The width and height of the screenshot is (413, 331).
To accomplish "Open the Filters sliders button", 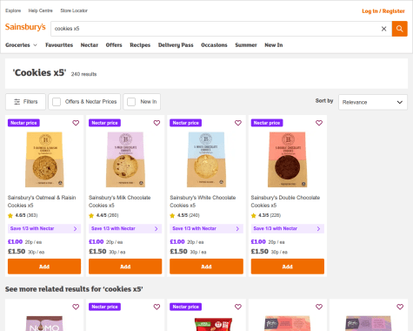I will tap(25, 102).
